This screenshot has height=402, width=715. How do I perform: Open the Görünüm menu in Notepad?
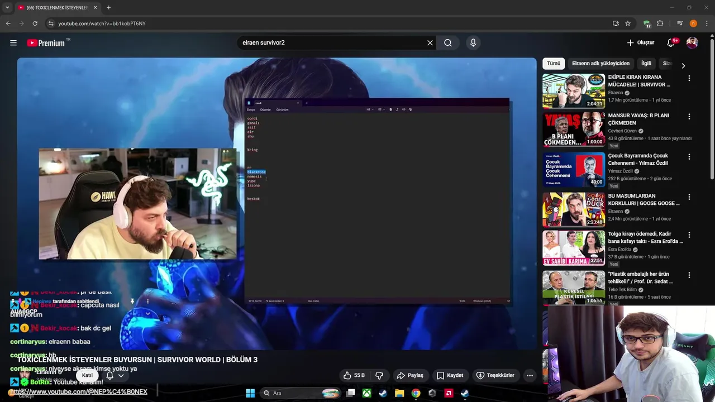(283, 109)
